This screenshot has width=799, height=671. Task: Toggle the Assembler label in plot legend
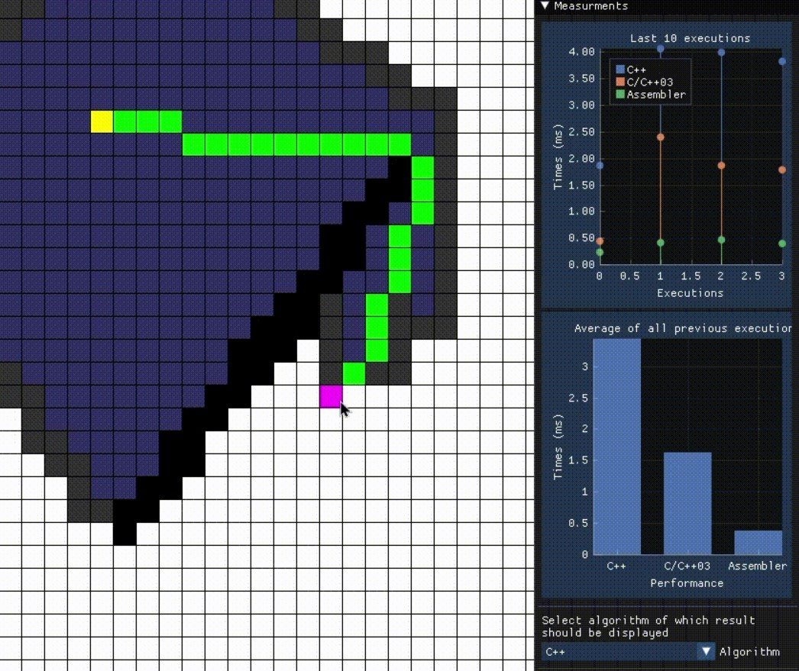click(x=656, y=95)
